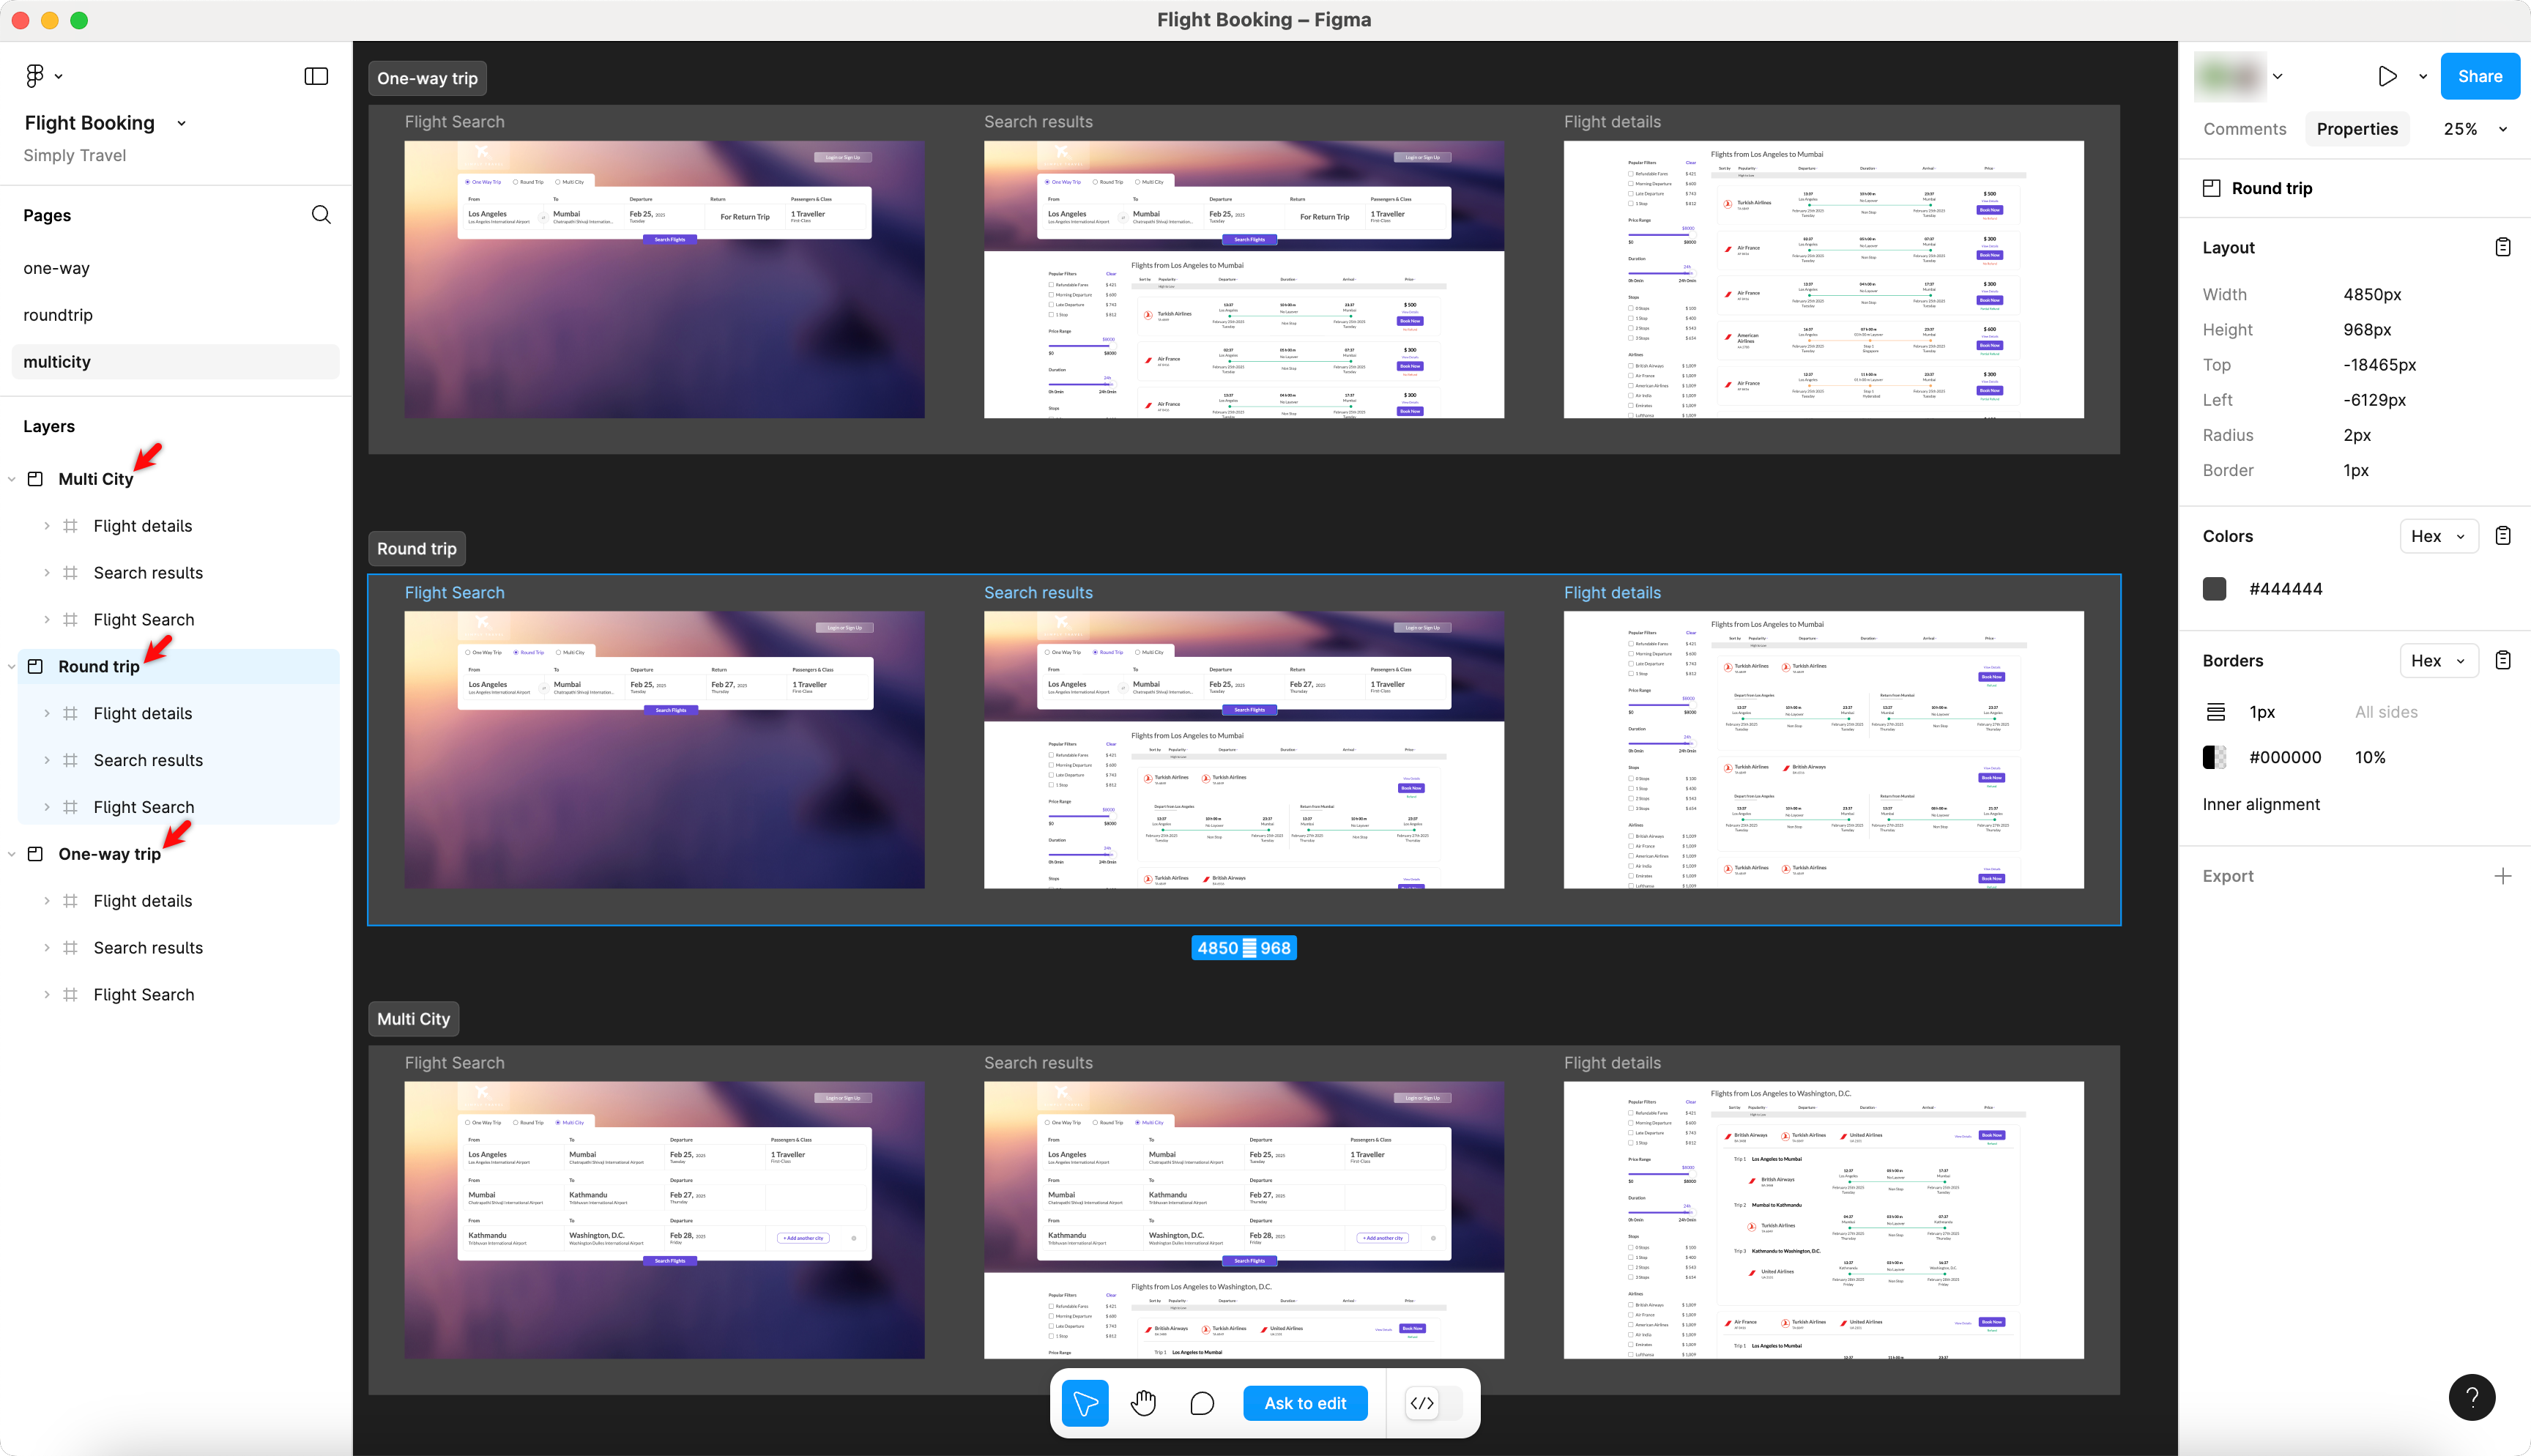Expand Flight details under Multi City
The width and height of the screenshot is (2531, 1456).
pos(47,526)
